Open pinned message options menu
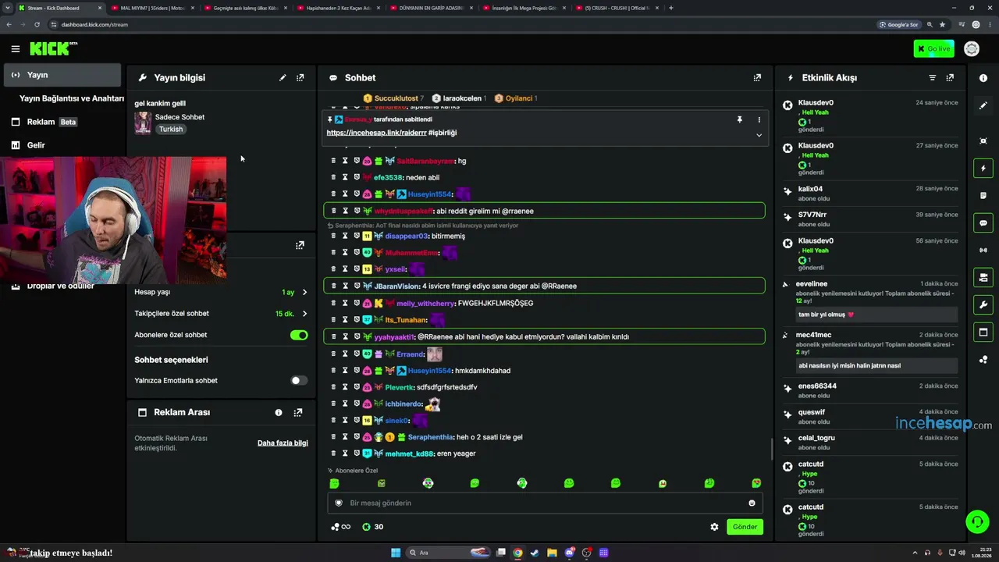Image resolution: width=999 pixels, height=562 pixels. (x=759, y=120)
